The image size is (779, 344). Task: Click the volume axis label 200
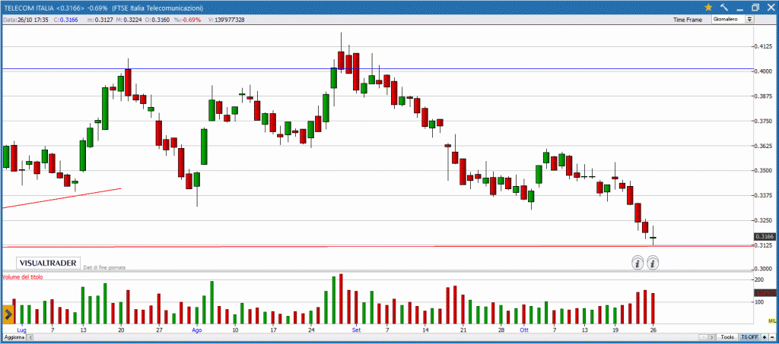[758, 280]
